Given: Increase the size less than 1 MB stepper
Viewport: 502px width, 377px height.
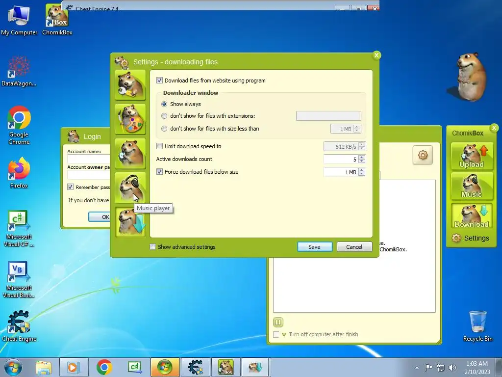Looking at the screenshot, I should 357,127.
